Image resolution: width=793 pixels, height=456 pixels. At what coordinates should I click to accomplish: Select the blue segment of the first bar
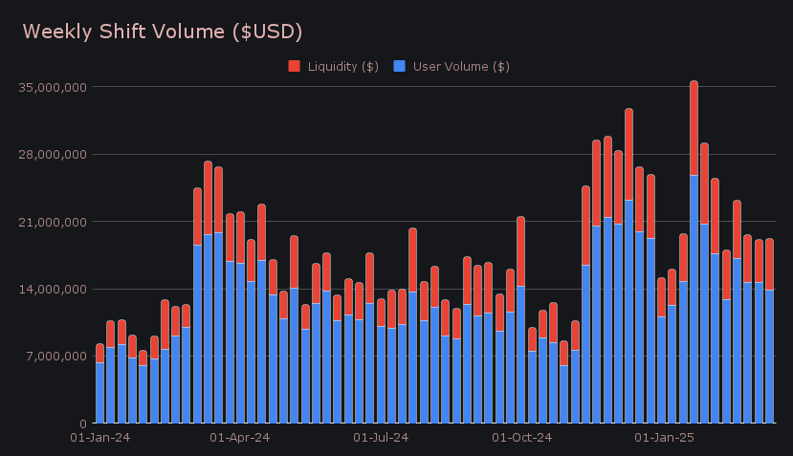click(x=99, y=392)
